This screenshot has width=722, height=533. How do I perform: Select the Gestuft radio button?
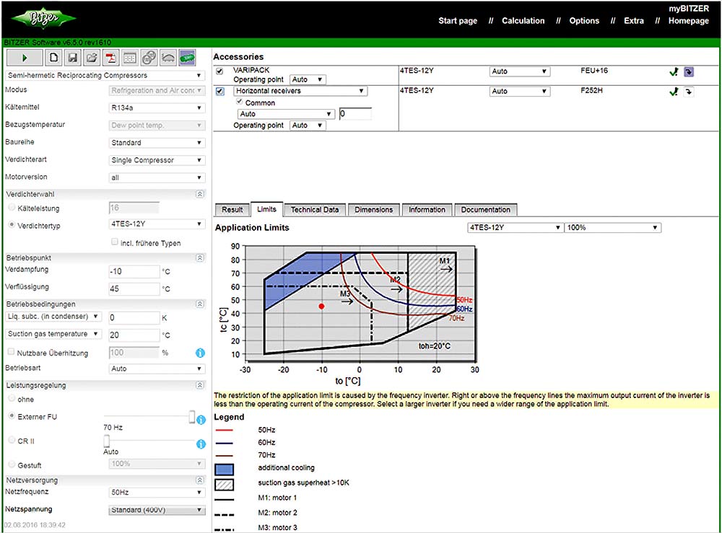tap(12, 464)
